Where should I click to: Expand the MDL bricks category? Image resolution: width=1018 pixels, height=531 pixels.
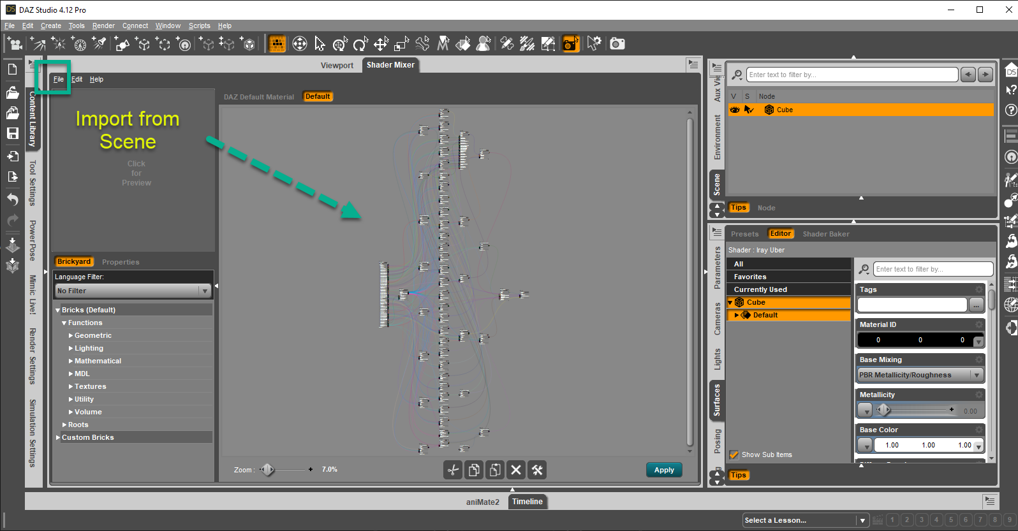coord(70,374)
